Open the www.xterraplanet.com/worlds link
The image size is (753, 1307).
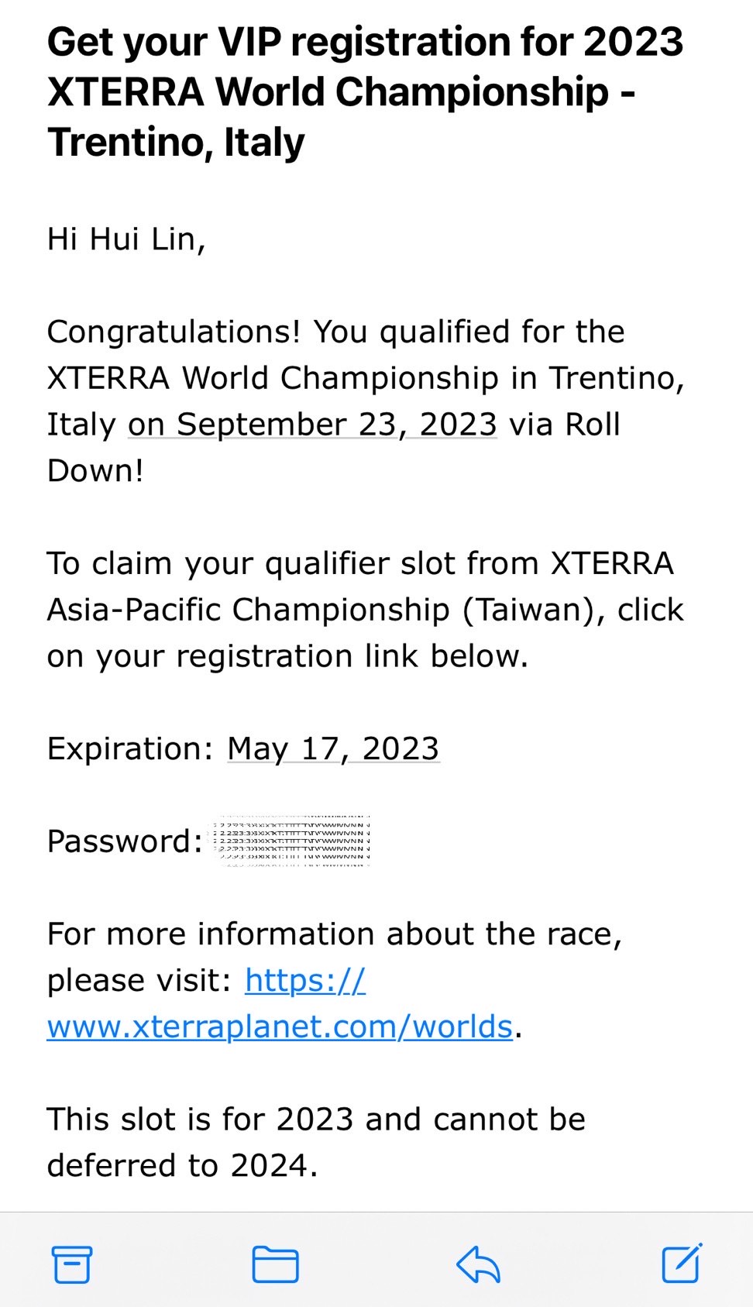(x=280, y=1027)
